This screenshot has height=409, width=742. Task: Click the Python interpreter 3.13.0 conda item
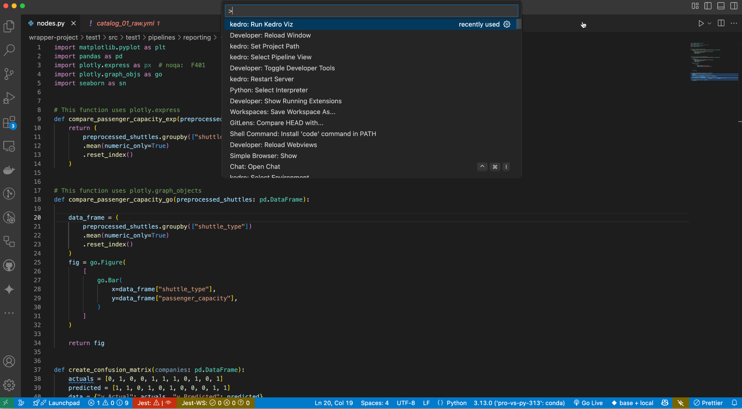(x=519, y=403)
